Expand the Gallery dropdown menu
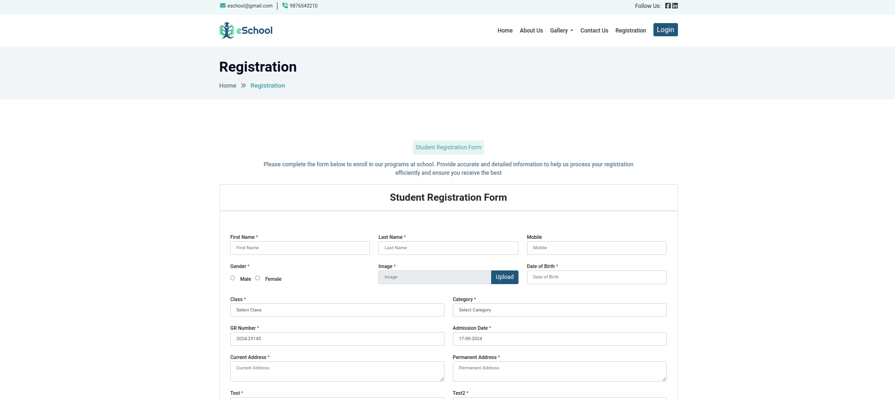This screenshot has height=400, width=895. coord(561,31)
